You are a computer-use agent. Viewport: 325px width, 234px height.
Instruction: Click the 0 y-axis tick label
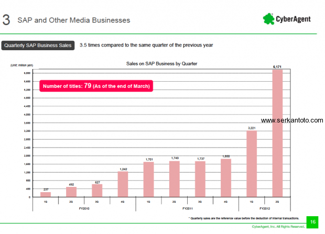(x=29, y=197)
